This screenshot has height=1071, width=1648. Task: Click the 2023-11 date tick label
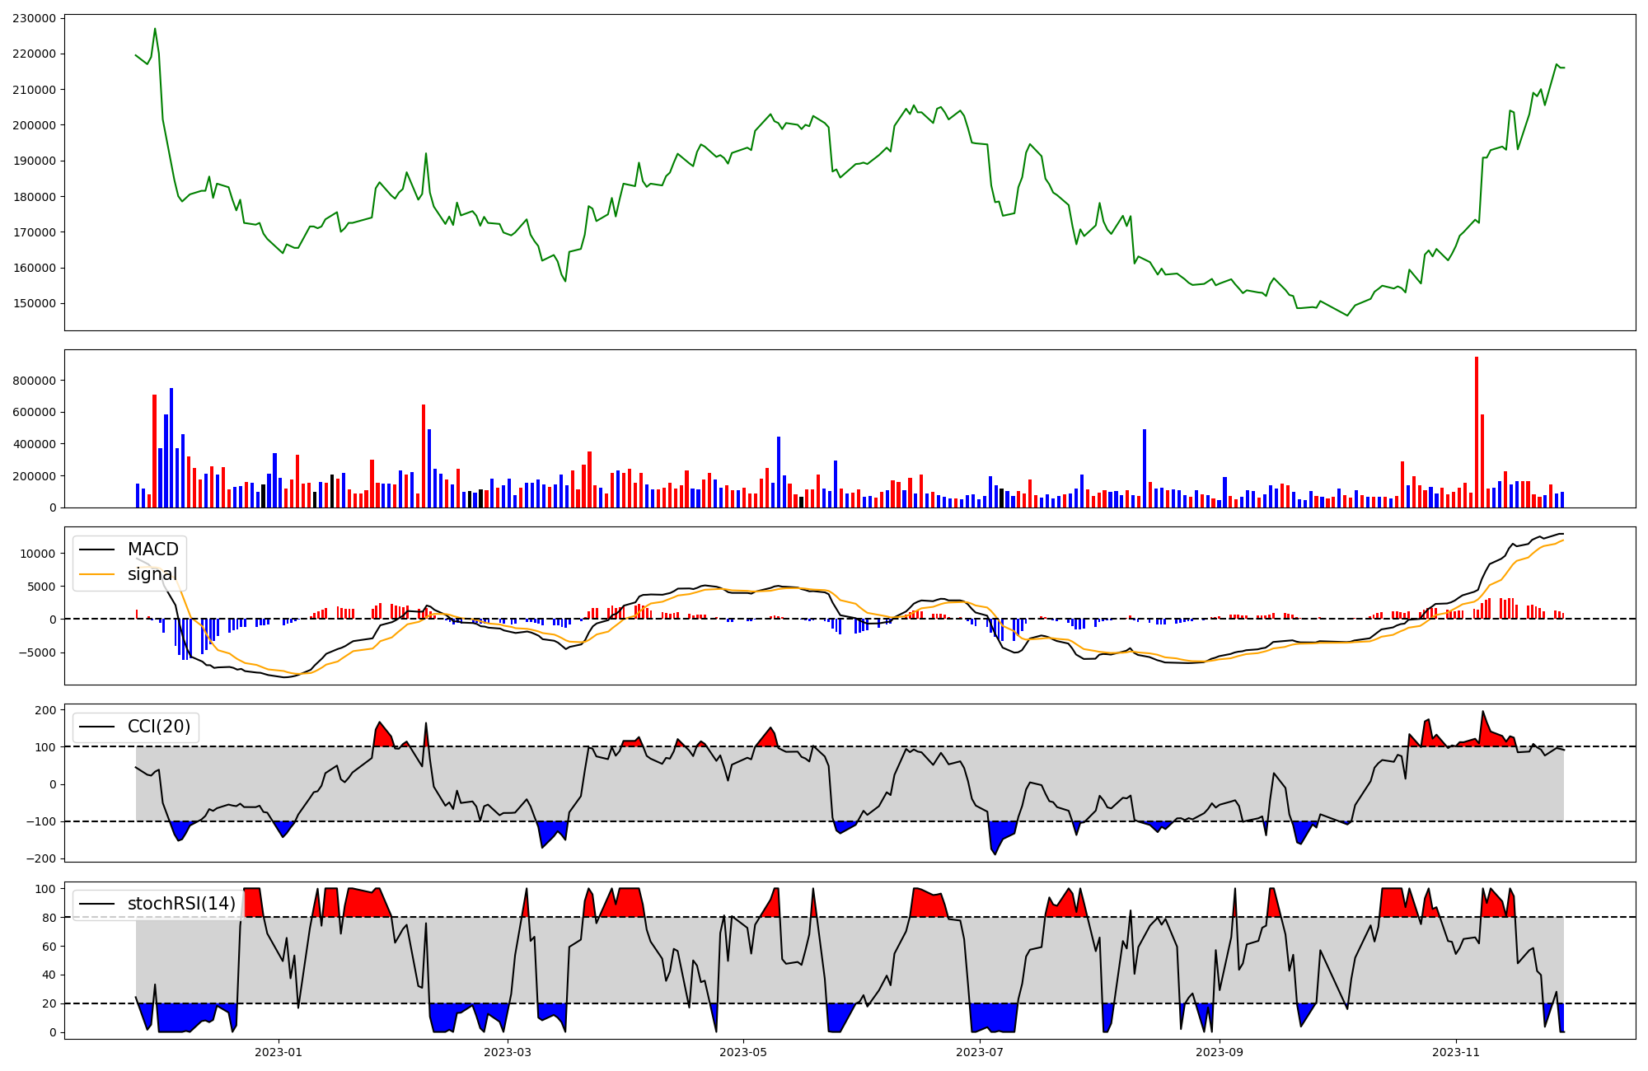coord(1456,1052)
